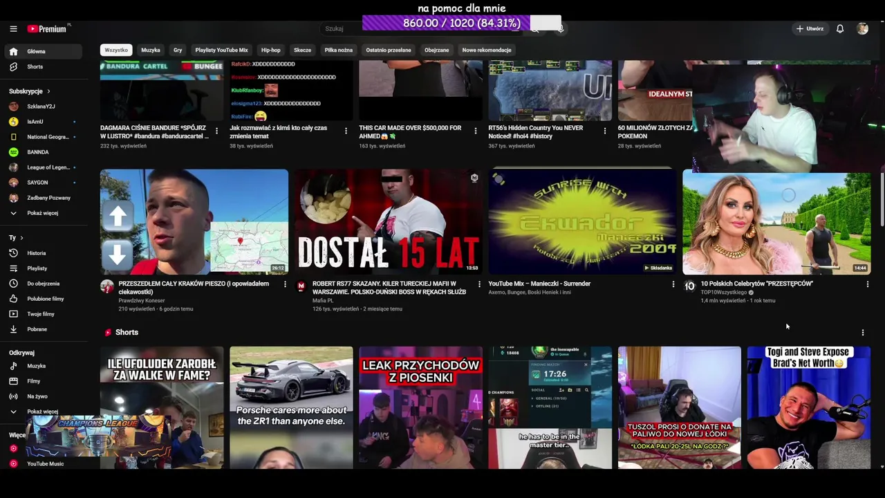Open the account avatar menu
The width and height of the screenshot is (885, 498).
pyautogui.click(x=862, y=29)
